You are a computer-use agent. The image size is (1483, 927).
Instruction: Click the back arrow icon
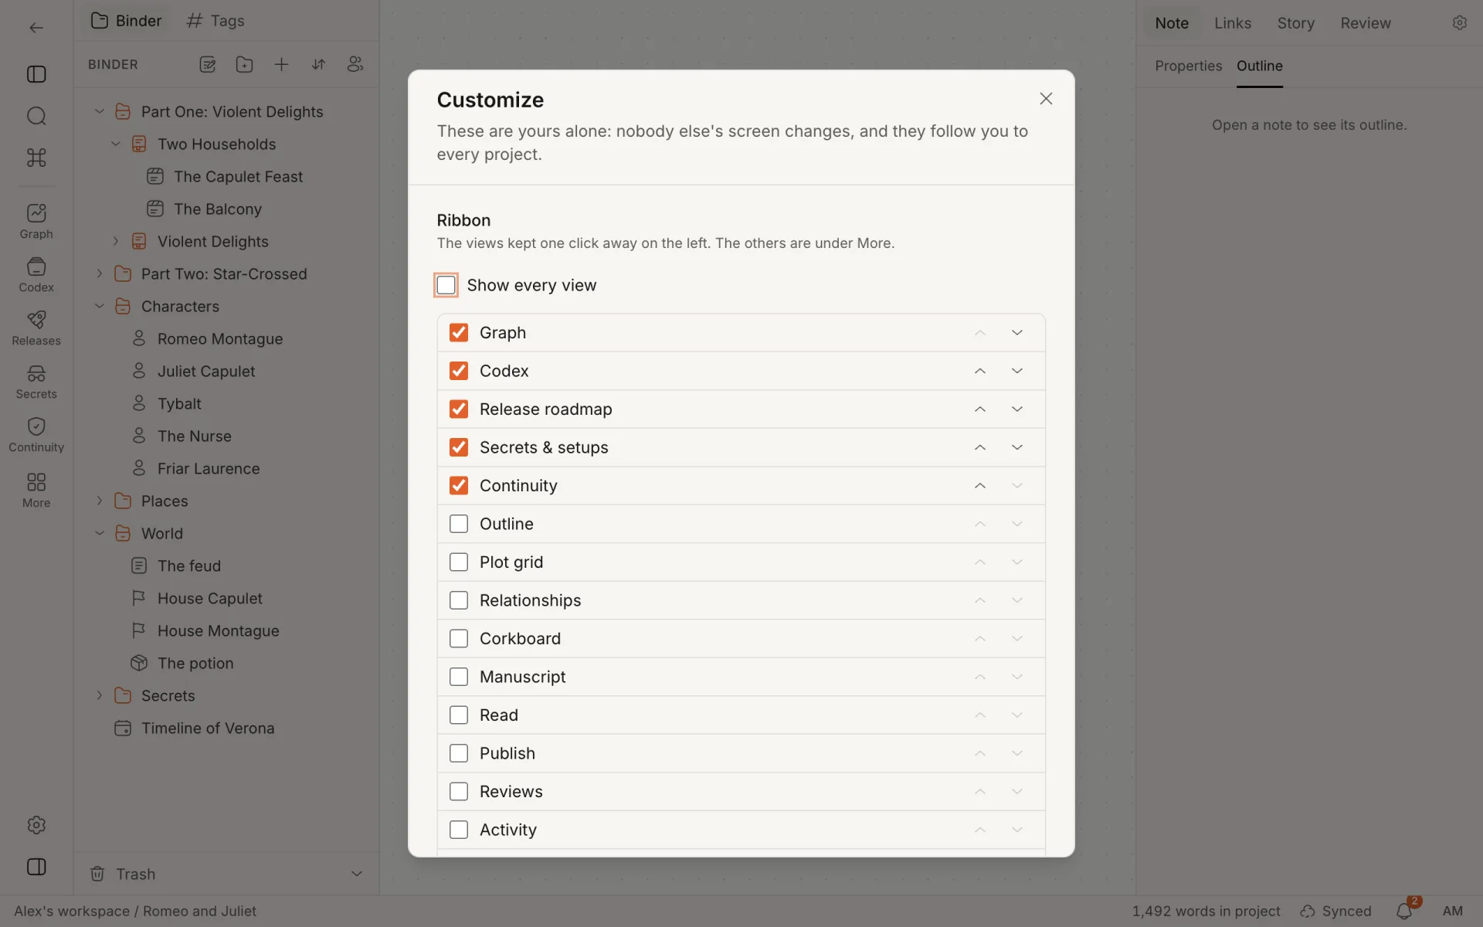pos(36,28)
